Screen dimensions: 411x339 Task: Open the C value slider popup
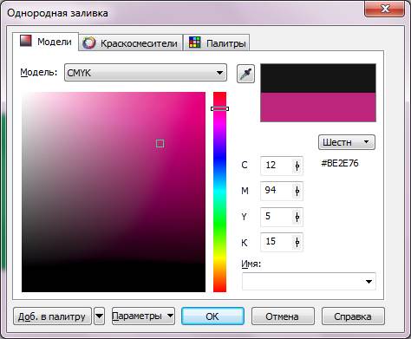(297, 166)
